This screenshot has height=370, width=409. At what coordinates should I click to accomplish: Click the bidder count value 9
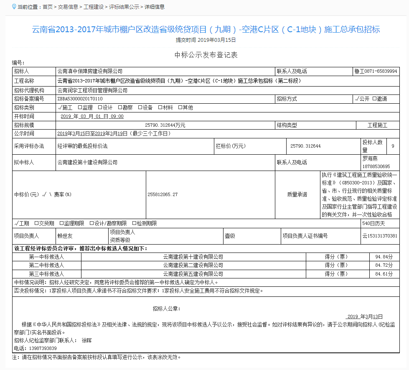pos(393,146)
